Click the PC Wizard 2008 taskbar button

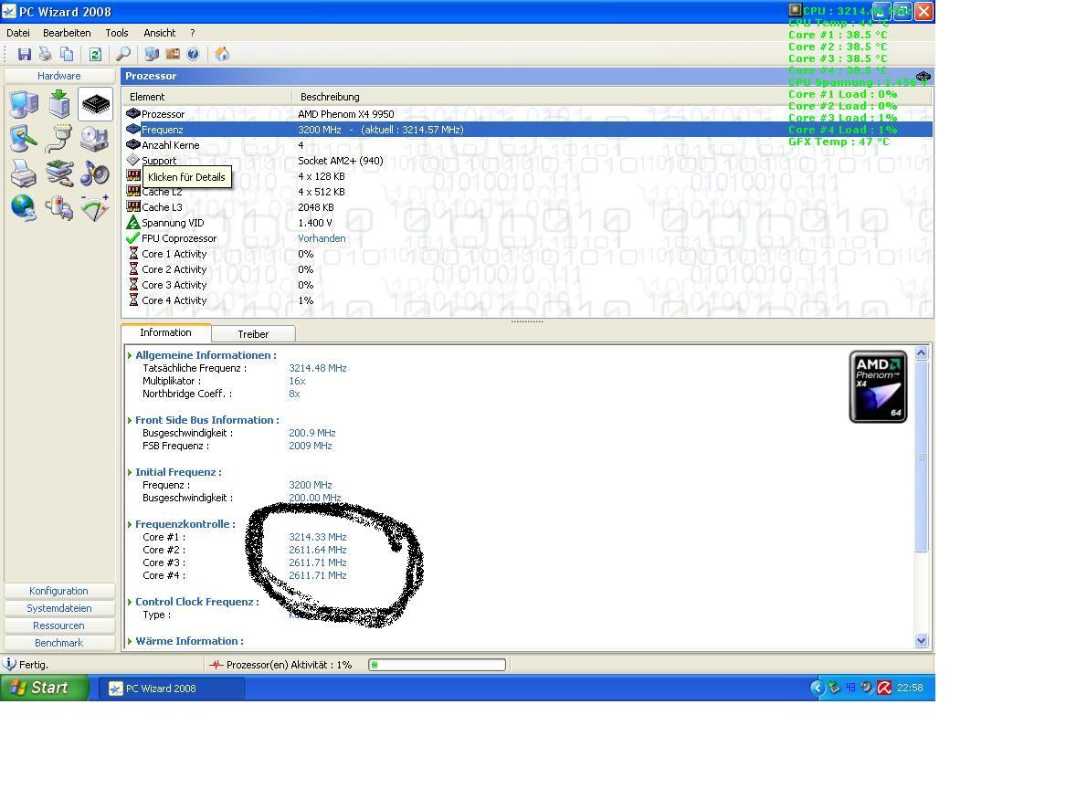[172, 689]
